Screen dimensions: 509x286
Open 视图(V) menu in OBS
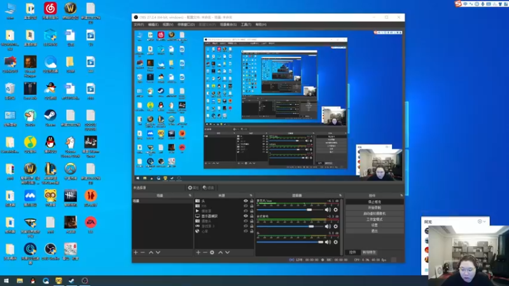(x=168, y=25)
